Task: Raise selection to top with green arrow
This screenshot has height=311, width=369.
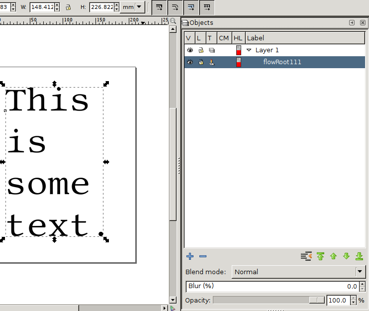Action: [x=320, y=256]
